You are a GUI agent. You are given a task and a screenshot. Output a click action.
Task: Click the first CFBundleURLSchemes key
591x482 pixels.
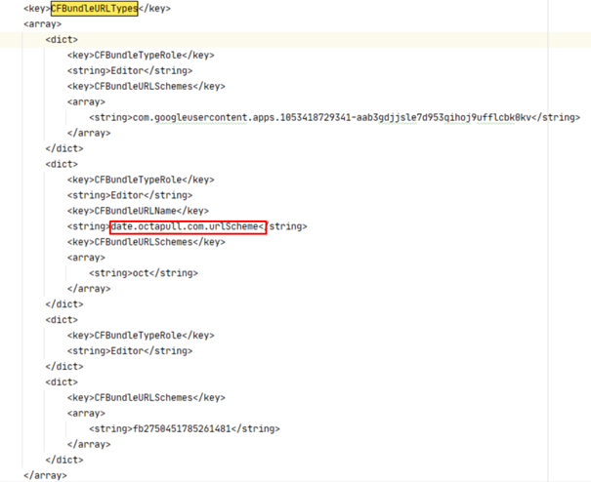point(146,86)
